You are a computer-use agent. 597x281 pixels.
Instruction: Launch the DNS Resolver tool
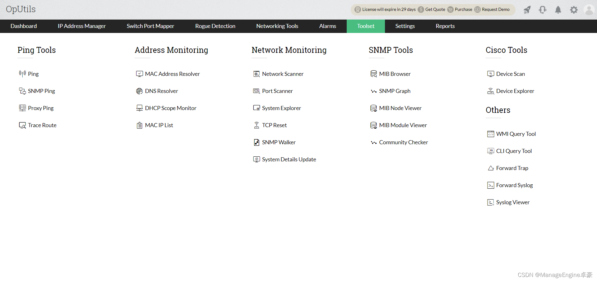[x=161, y=91]
